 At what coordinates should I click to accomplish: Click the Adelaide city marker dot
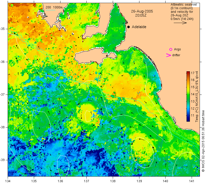129,27
